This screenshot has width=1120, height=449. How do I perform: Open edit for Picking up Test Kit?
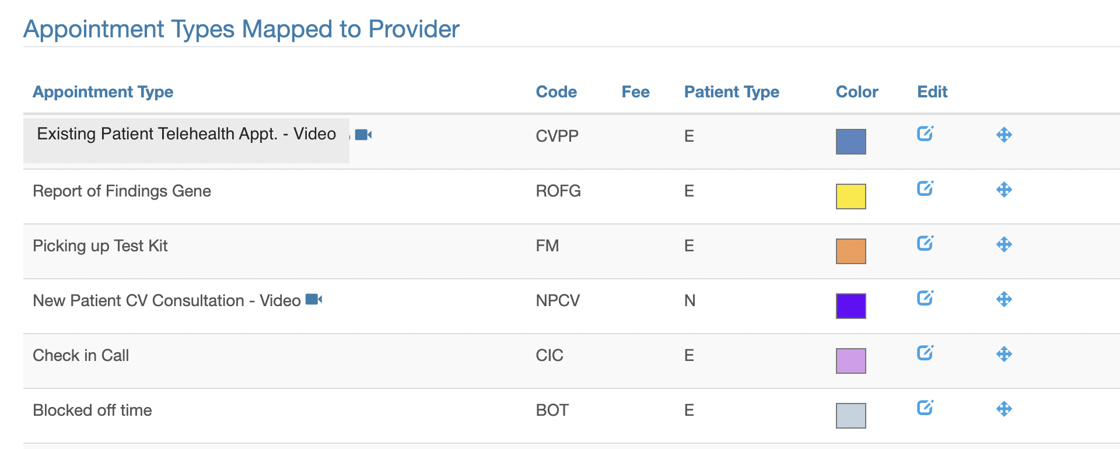925,243
